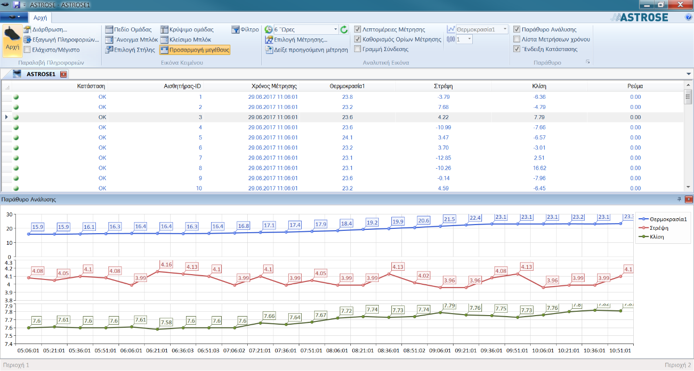Click the pin icon of Παράθυρο Ανάλυσης

click(x=680, y=199)
